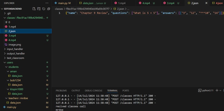Open main.py in the file tree
Screen dimensions: 224x111
point(26,107)
